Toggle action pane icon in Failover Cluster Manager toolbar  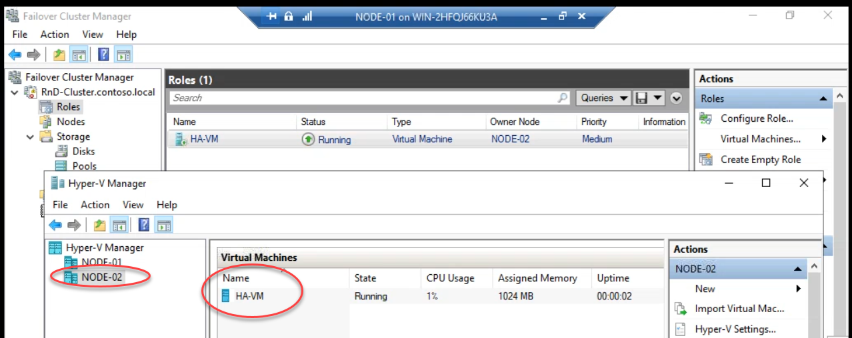pyautogui.click(x=123, y=55)
